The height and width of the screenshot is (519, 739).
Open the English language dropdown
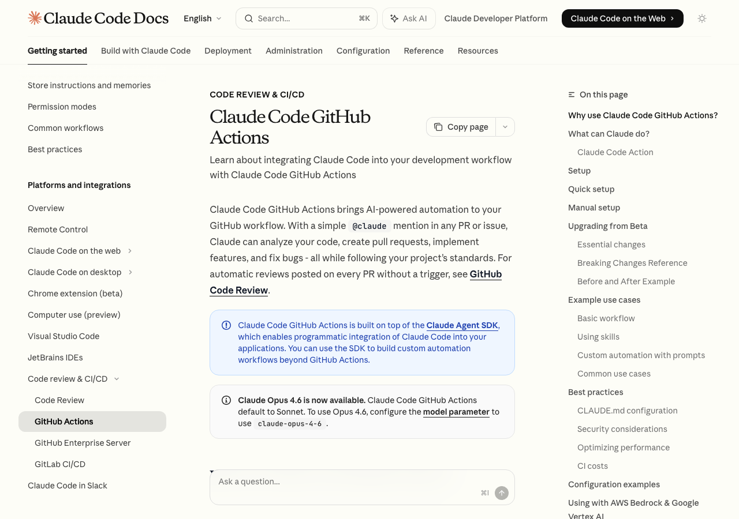[x=202, y=18]
